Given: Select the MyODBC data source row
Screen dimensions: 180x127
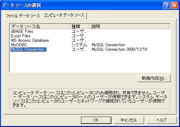Looking at the screenshot, I should pyautogui.click(x=19, y=45).
